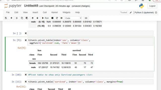Cut the selected cell with the scissors icon
Viewport: 161px width, 90px height.
tap(17, 18)
